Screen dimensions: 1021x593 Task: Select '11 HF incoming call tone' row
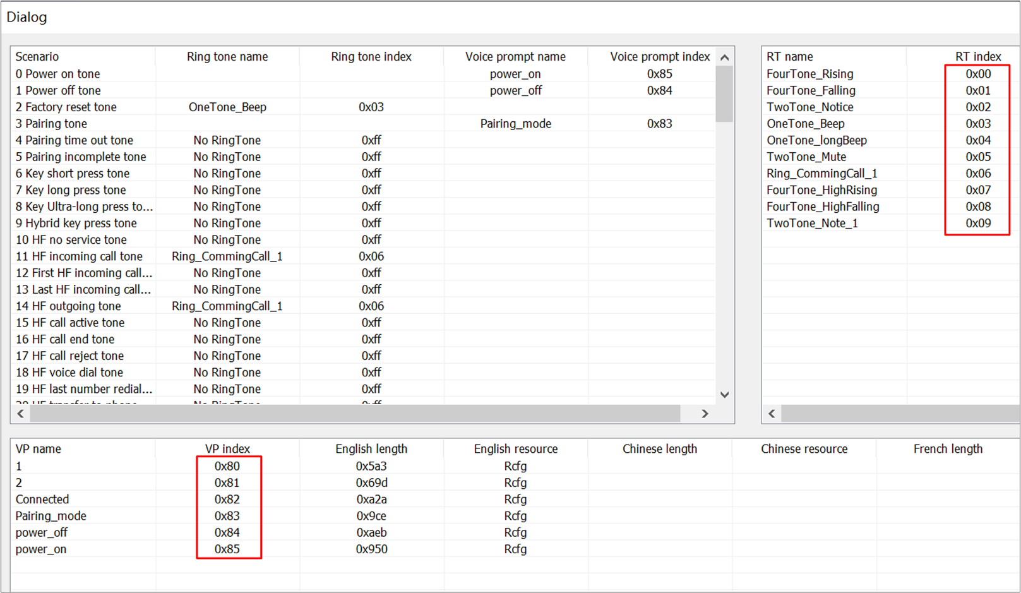[x=364, y=256]
